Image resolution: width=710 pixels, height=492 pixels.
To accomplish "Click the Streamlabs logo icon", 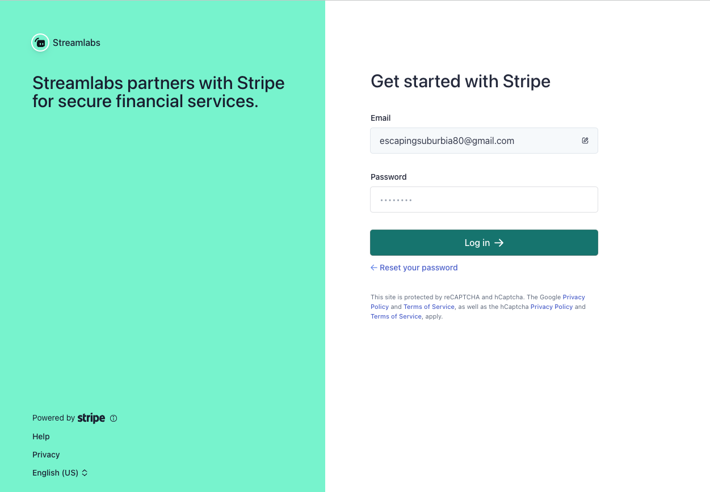I will (x=40, y=43).
